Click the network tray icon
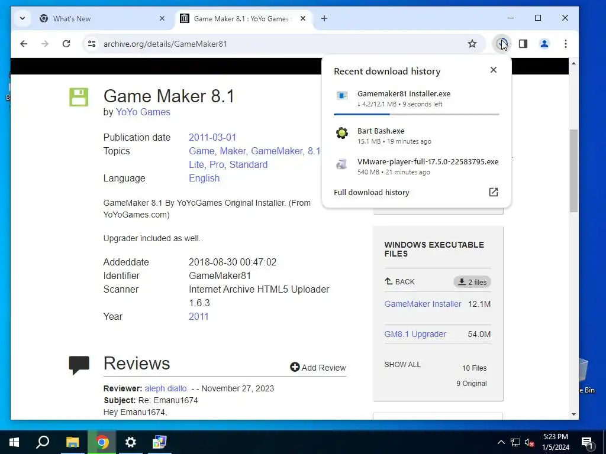Image resolution: width=606 pixels, height=454 pixels. pyautogui.click(x=515, y=442)
